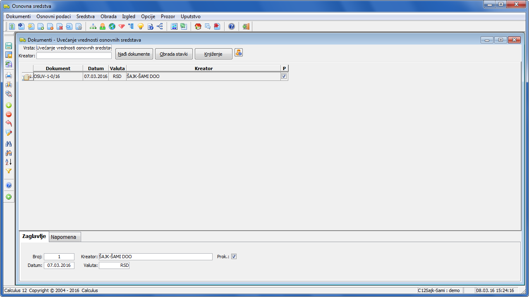Select the Zaglavlje tab
Viewport: 529px width, 297px height.
34,236
